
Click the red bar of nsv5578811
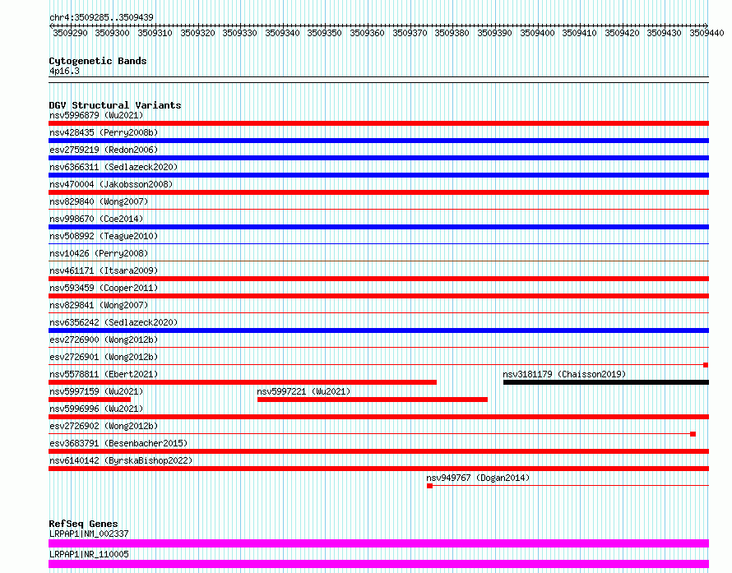tap(243, 382)
